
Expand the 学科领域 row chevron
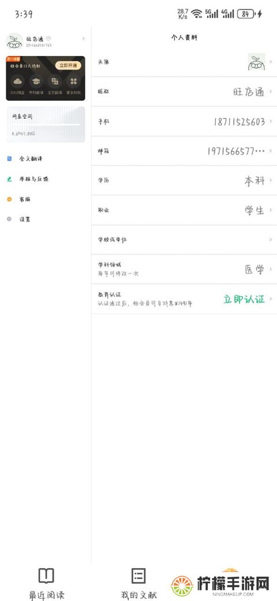pos(271,269)
